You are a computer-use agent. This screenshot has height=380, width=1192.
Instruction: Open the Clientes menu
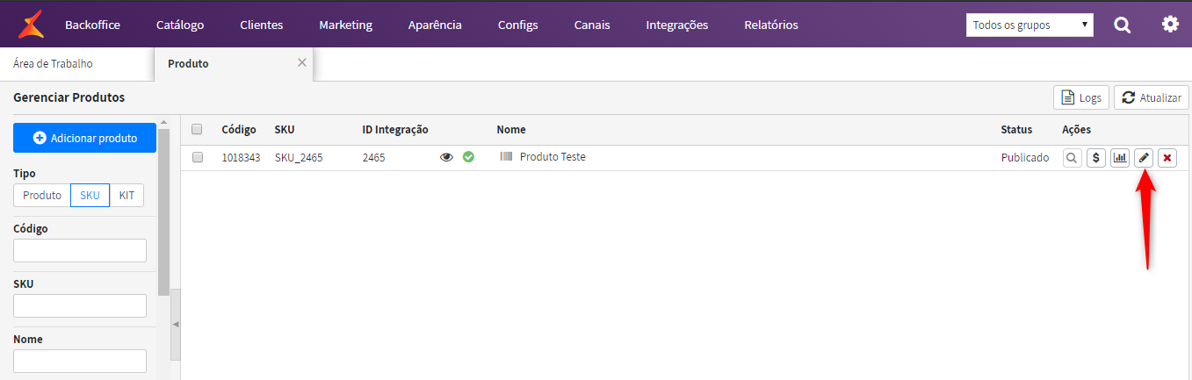(262, 25)
